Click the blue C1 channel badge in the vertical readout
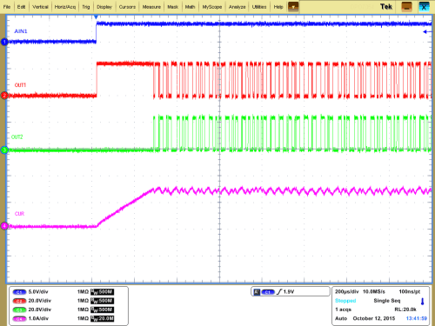Screen dimensions: 435x326 [x=19, y=292]
